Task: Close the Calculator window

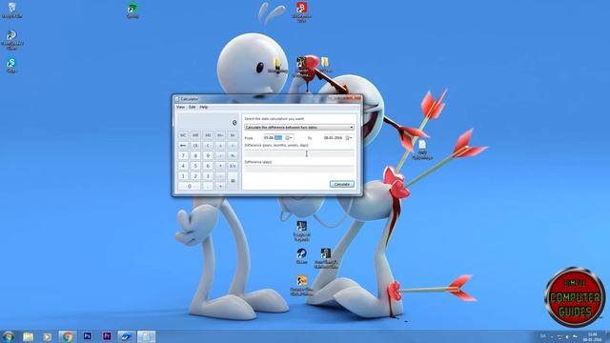Action: point(356,98)
